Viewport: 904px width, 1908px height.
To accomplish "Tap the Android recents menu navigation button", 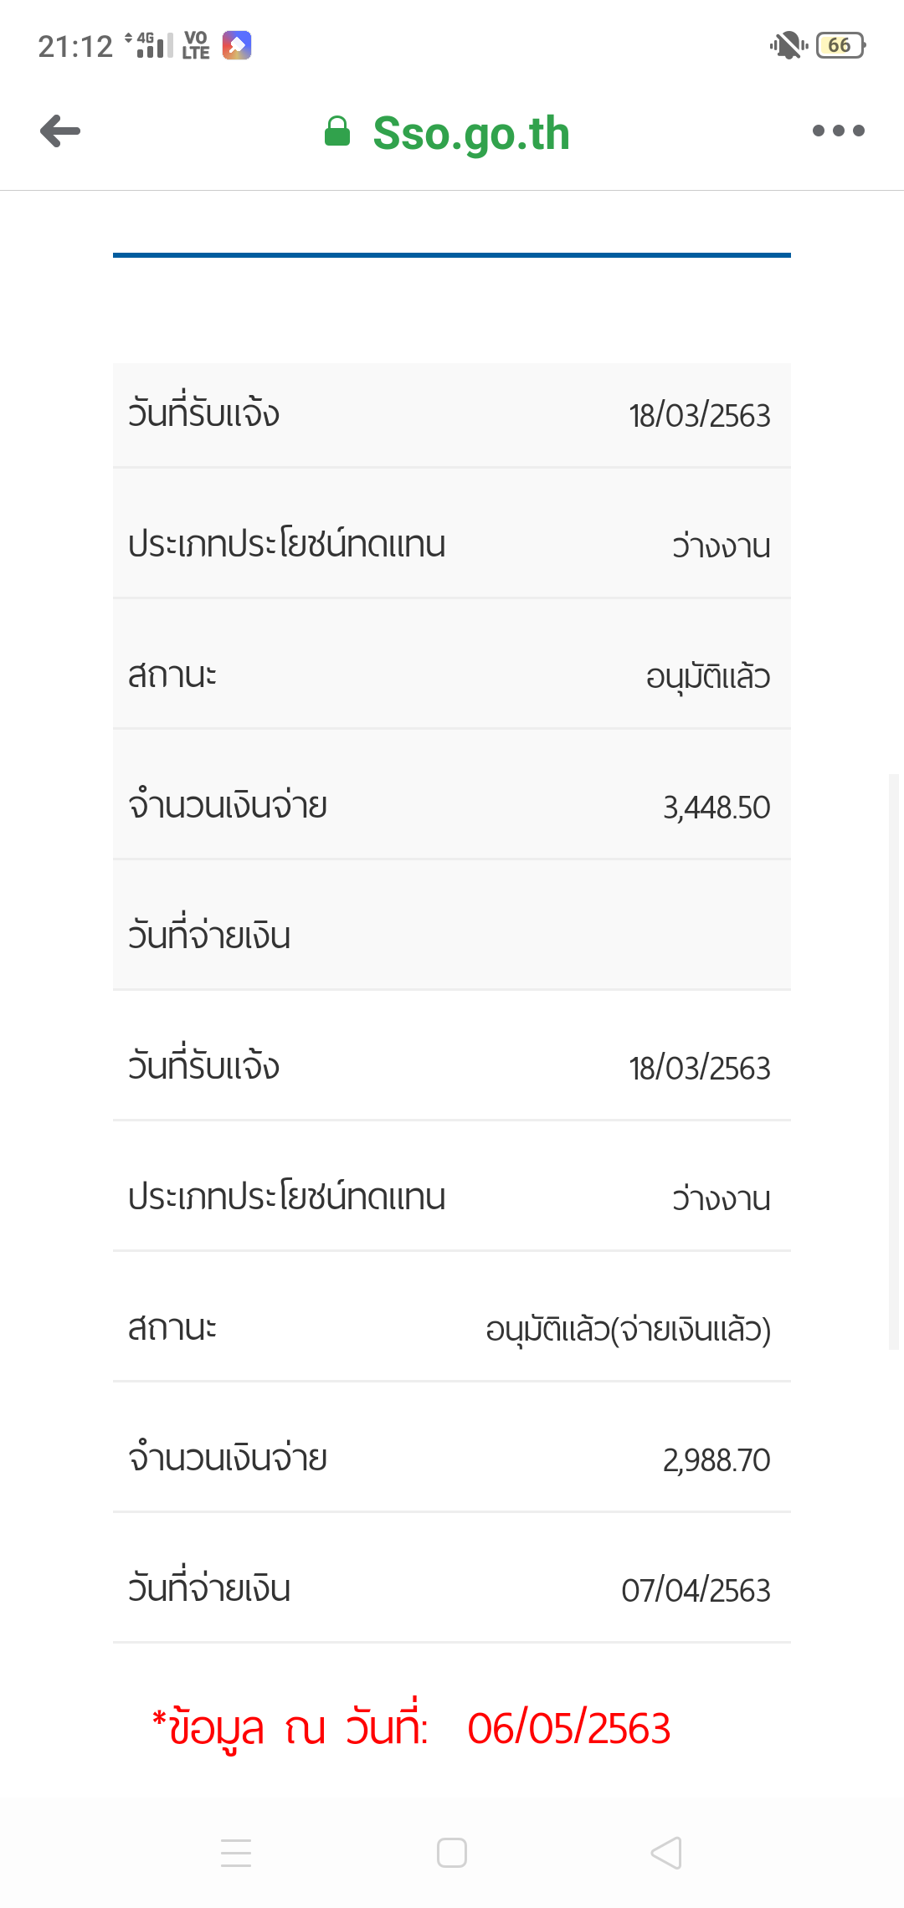I will (236, 1853).
